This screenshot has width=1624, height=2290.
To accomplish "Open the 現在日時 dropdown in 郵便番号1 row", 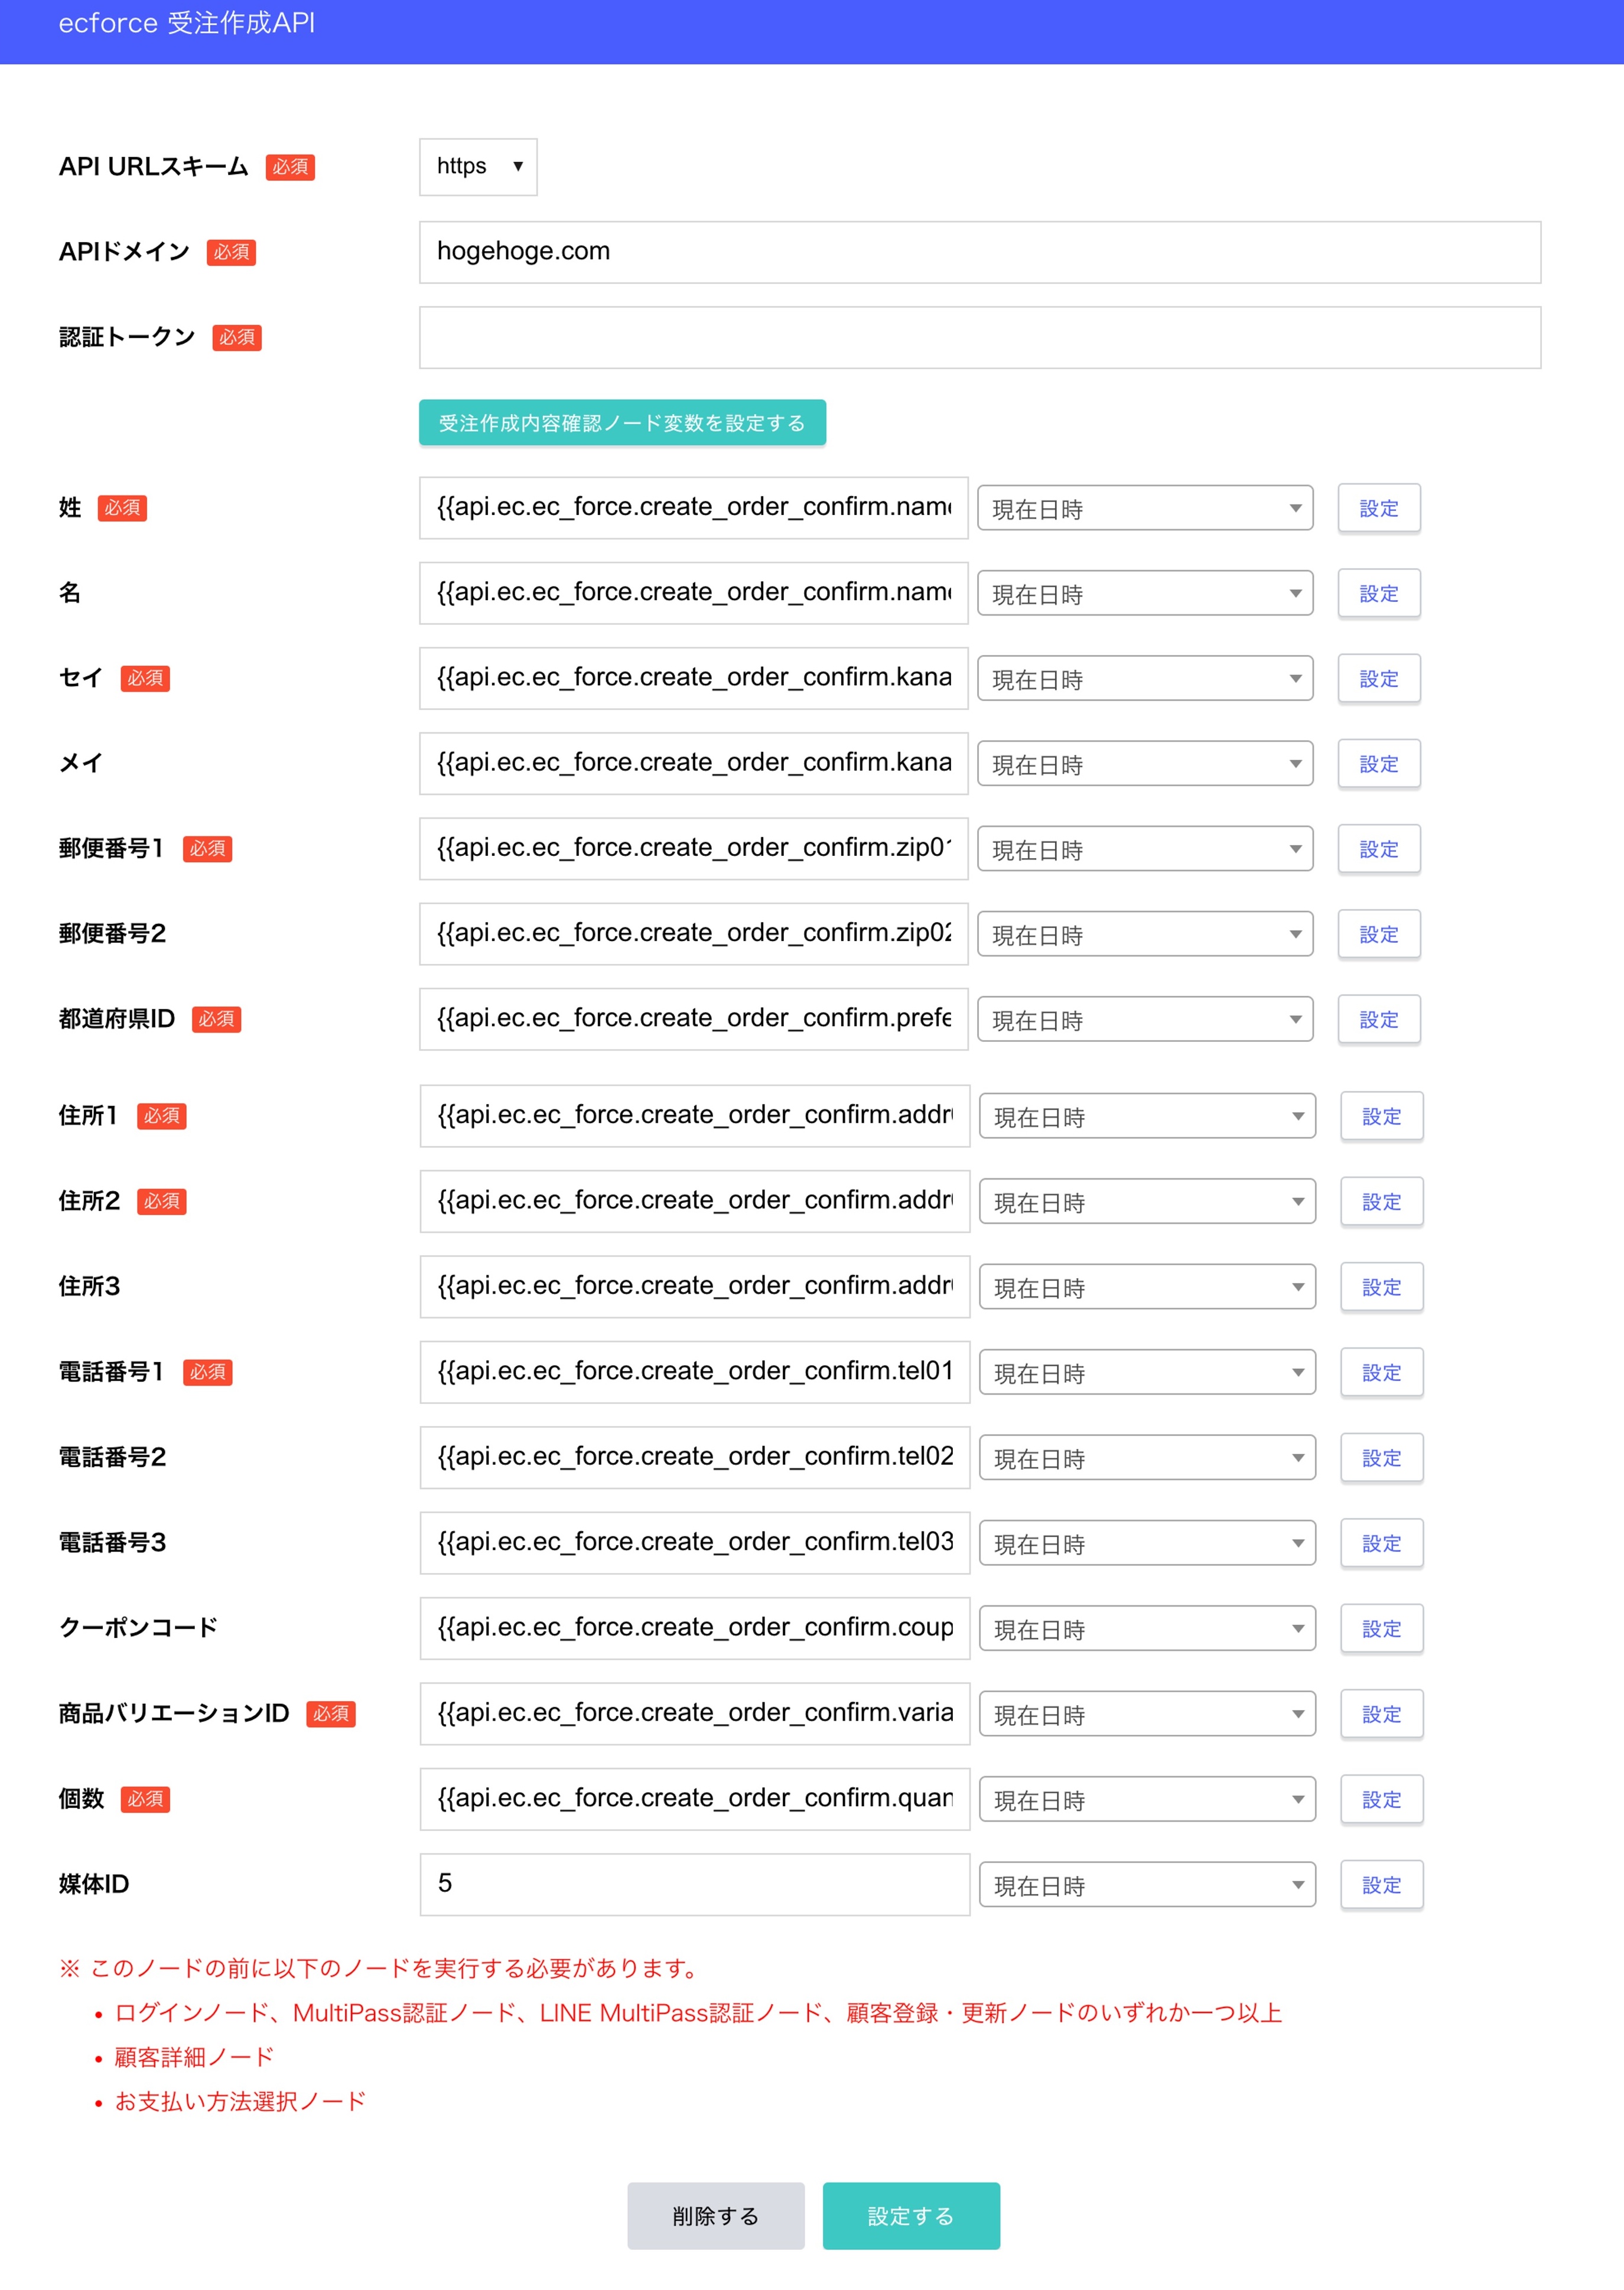I will (x=1145, y=849).
